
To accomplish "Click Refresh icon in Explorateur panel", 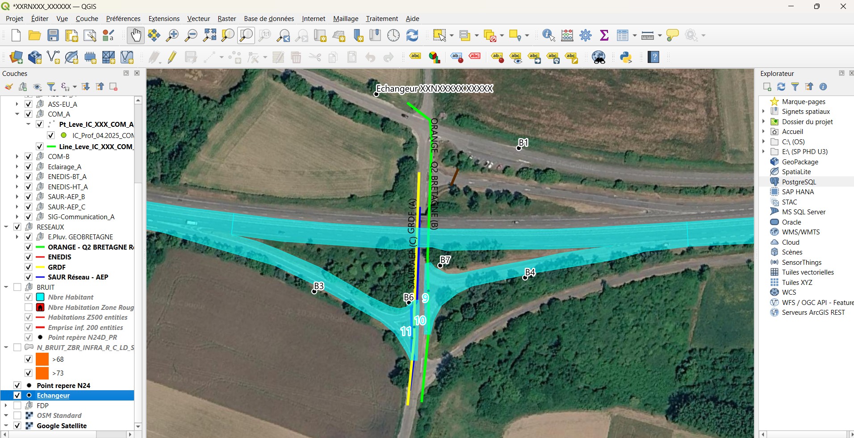I will tap(781, 87).
